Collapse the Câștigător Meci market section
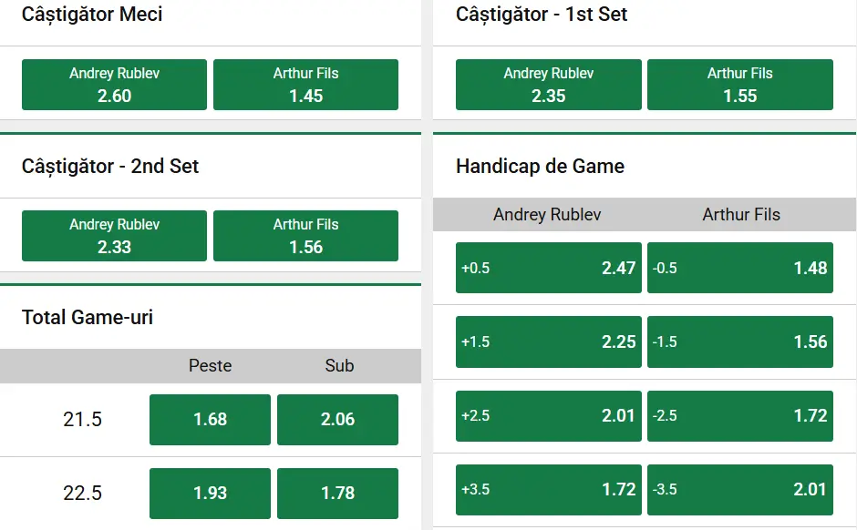Screen dimensions: 857x530 92,15
